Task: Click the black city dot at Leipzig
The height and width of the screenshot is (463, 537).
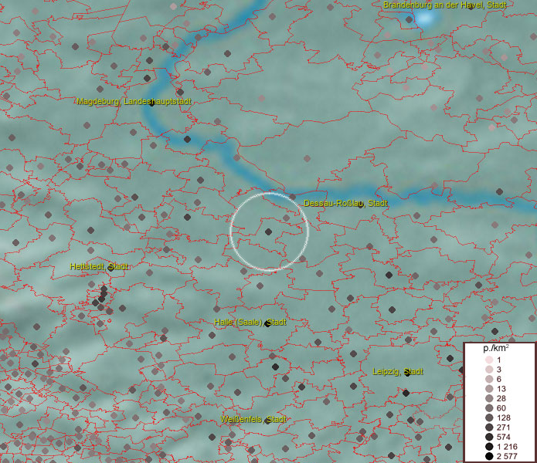Action: click(x=407, y=373)
